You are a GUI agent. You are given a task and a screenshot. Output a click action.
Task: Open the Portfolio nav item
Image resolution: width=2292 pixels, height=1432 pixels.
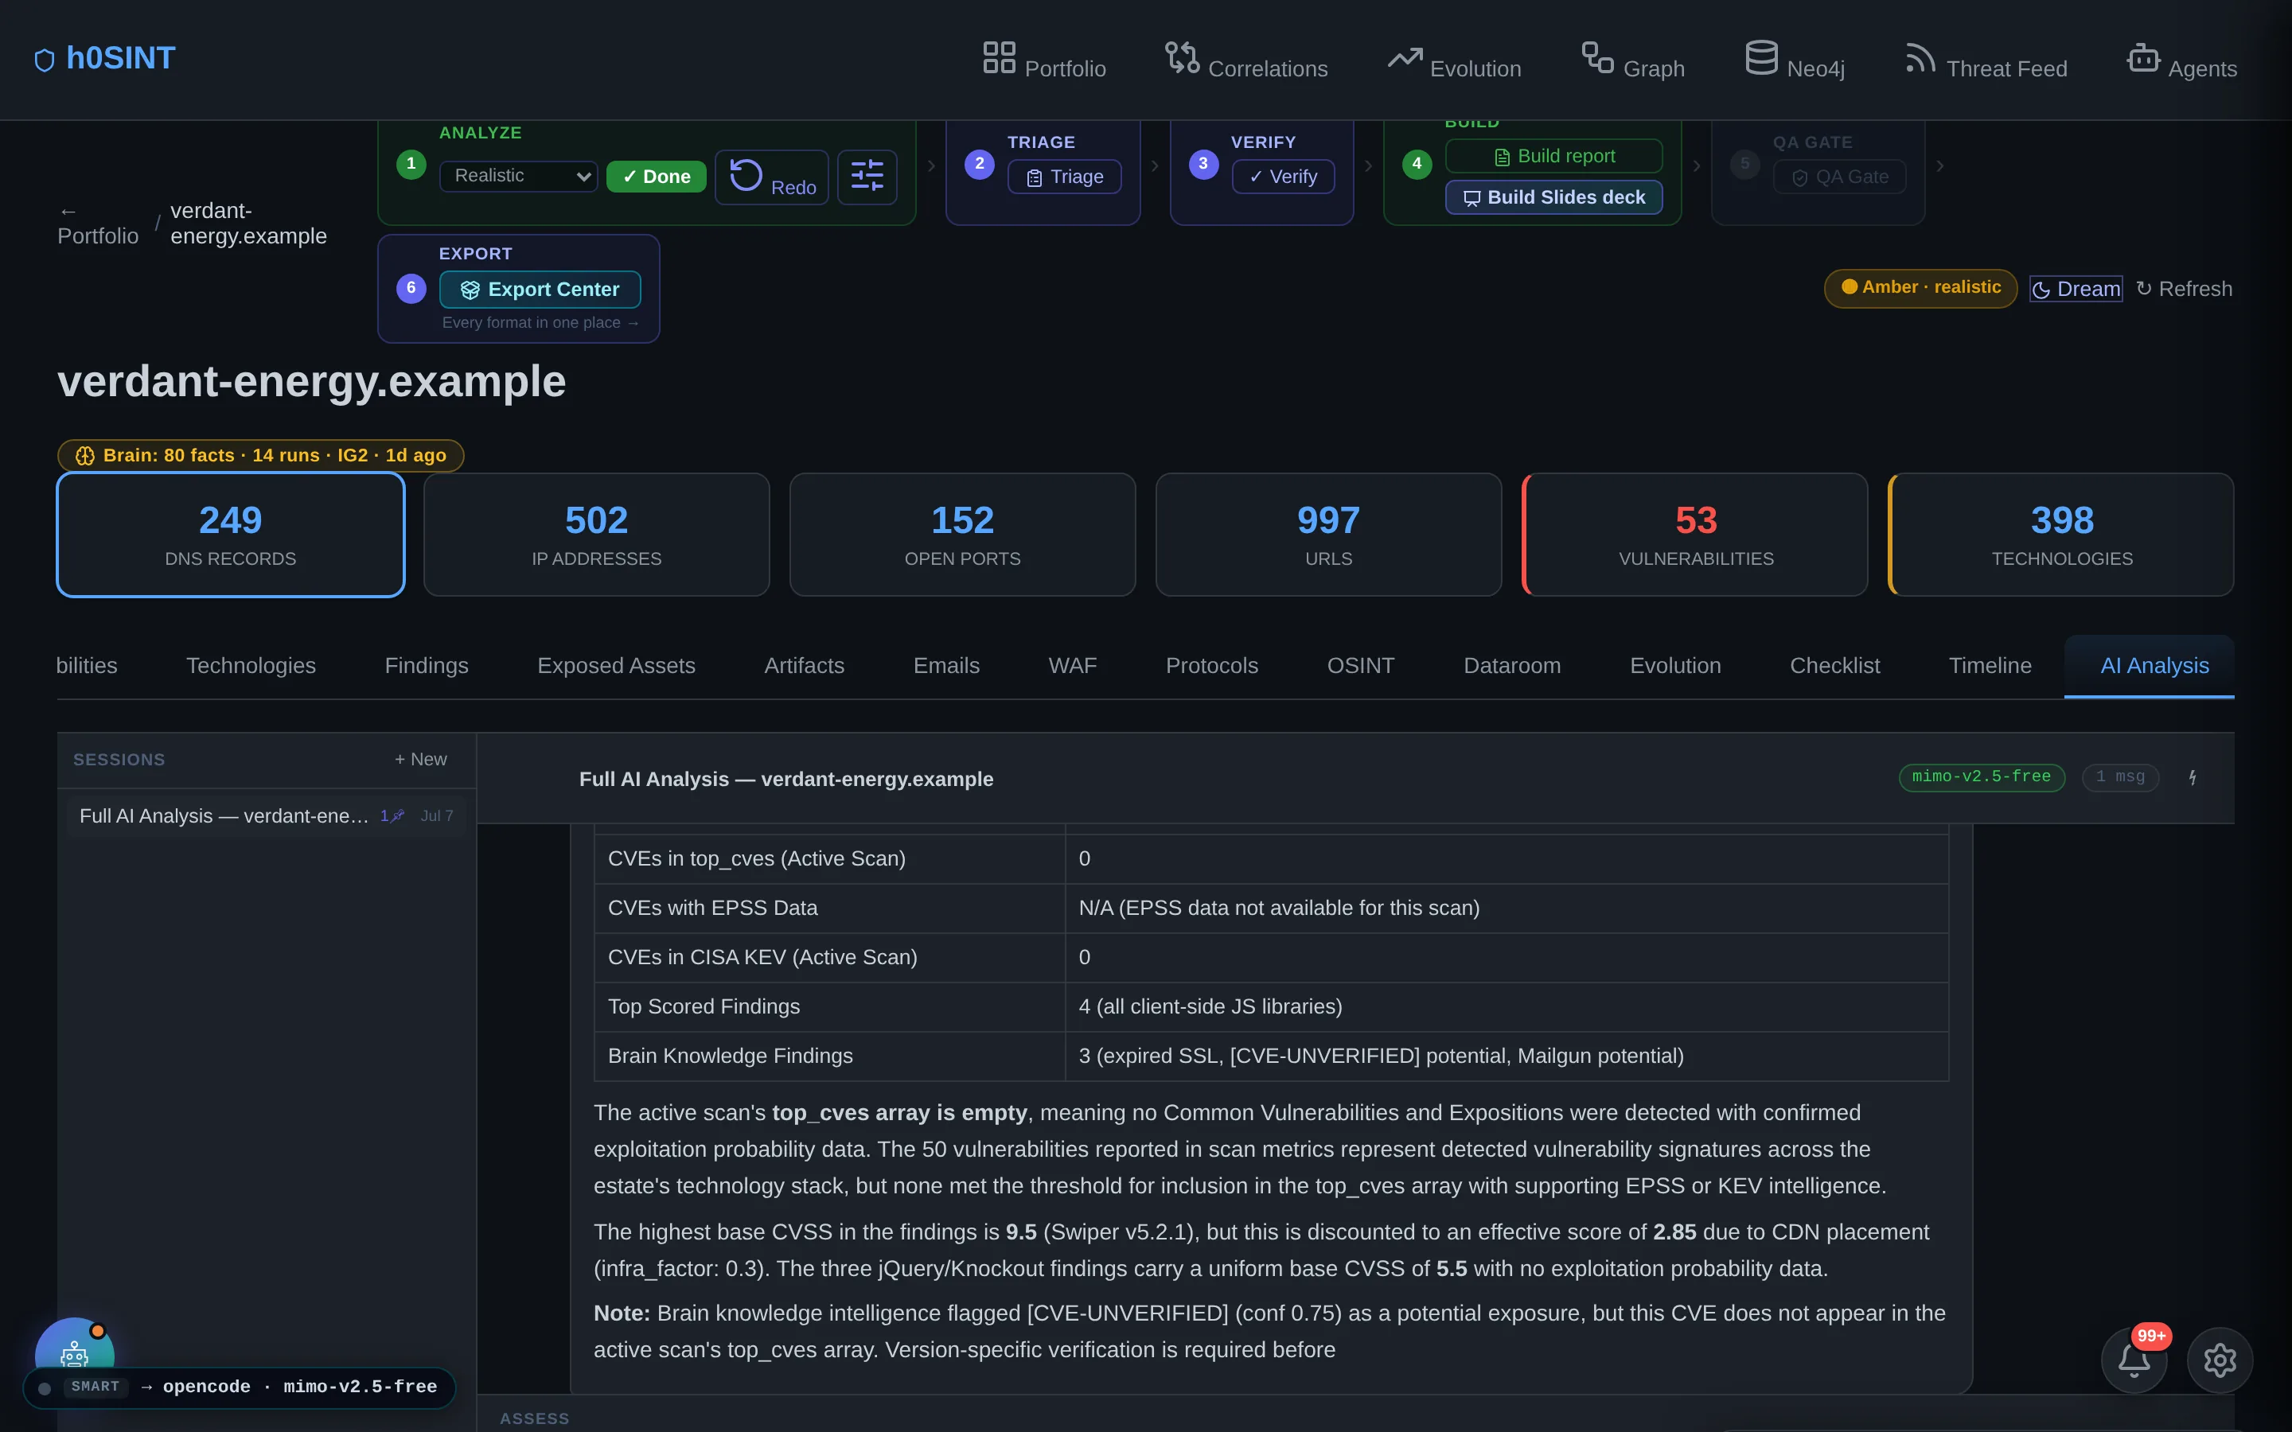click(x=1043, y=60)
